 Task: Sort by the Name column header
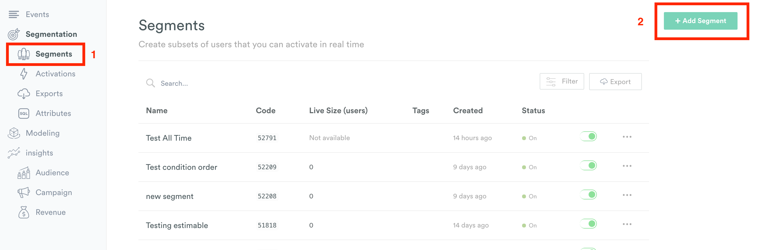tap(157, 111)
